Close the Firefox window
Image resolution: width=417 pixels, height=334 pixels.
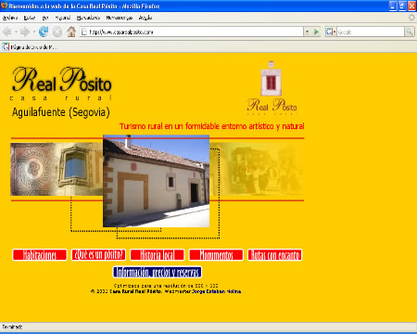coord(412,6)
